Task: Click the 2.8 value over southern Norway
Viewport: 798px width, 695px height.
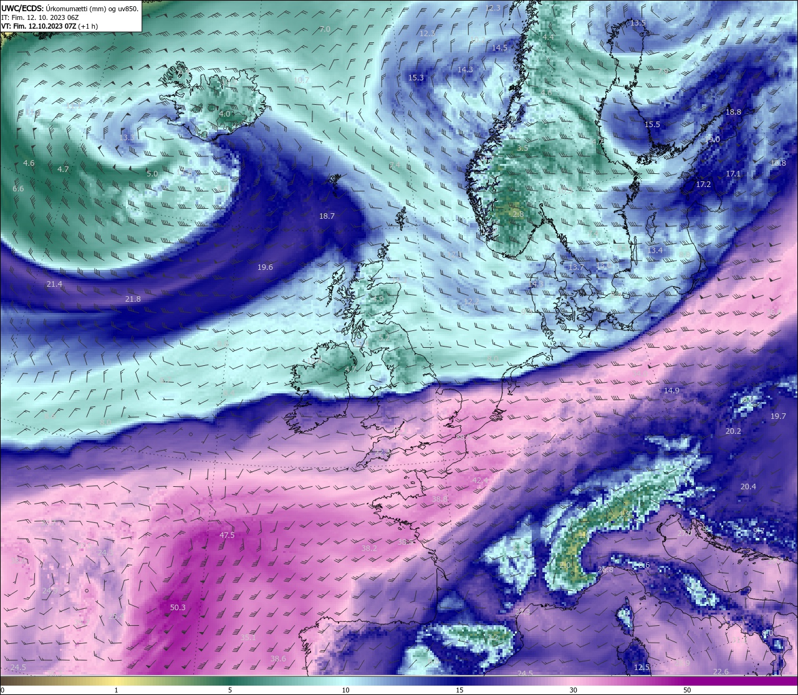Action: coord(518,214)
